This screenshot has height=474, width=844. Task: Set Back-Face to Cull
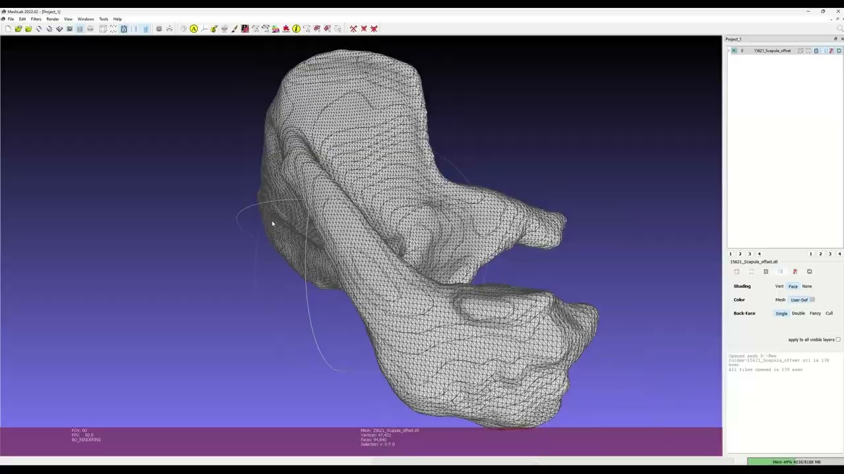coord(829,313)
